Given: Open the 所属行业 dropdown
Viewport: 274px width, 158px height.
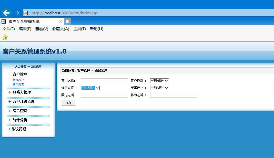Looking at the screenshot, I should pos(159,88).
